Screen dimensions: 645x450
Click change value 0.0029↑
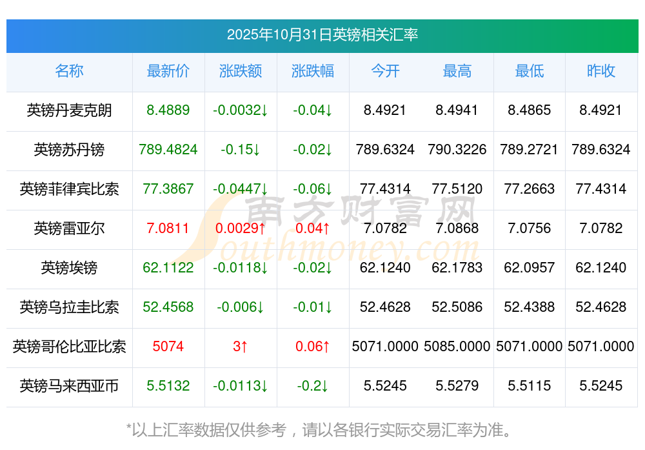[241, 228]
